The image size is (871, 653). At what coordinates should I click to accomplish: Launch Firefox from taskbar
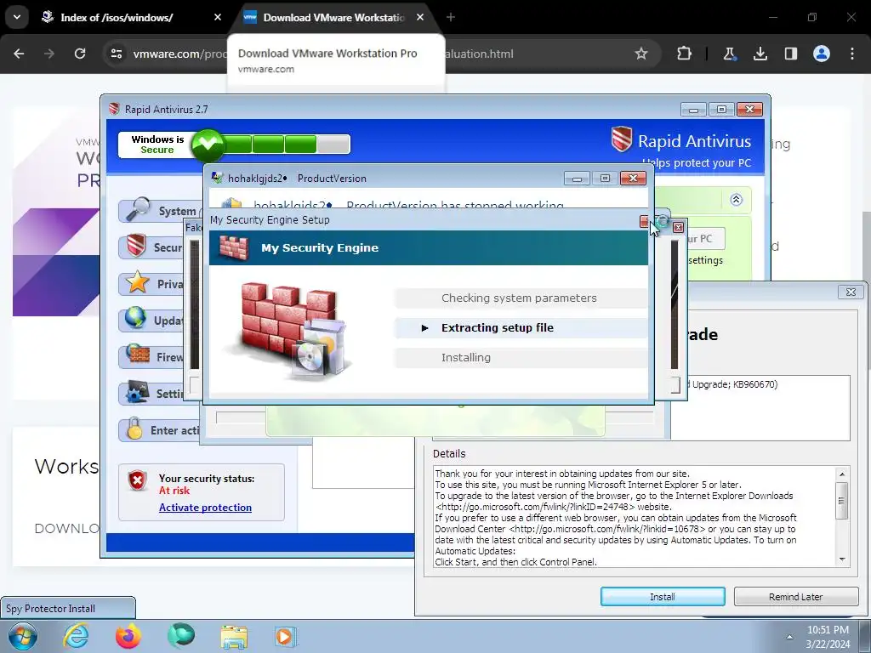point(128,636)
